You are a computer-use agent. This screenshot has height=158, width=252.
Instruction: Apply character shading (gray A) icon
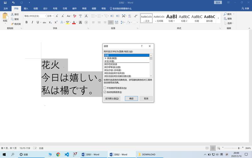pos(80,22)
